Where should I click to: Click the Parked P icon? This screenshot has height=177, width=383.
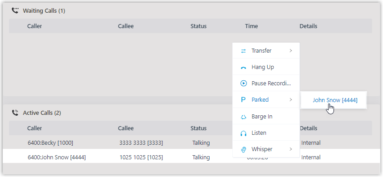point(243,99)
